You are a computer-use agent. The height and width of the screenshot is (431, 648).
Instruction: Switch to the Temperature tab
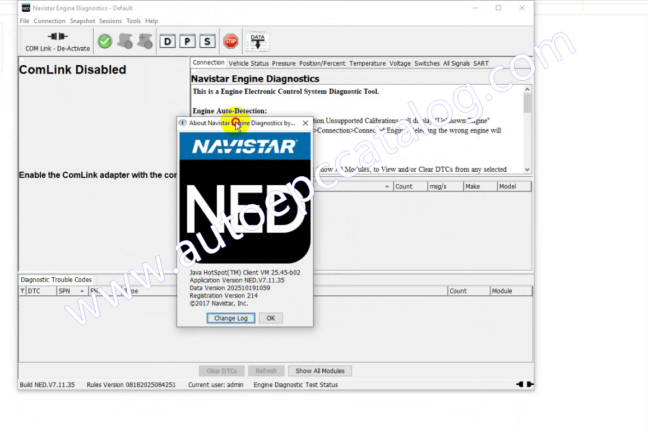click(367, 63)
